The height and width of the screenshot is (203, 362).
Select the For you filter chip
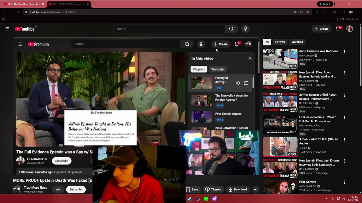pos(280,42)
